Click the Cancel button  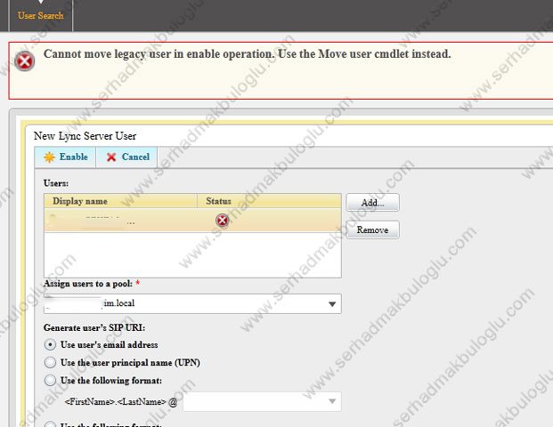(x=127, y=157)
